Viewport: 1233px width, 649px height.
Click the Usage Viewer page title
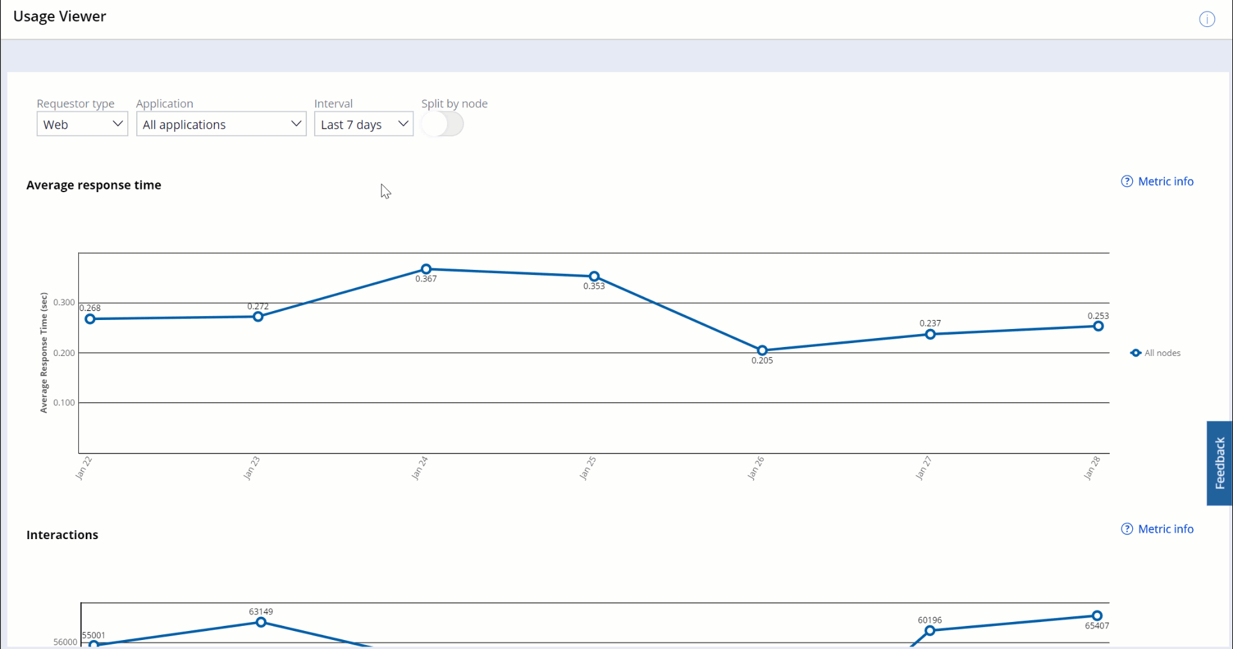60,17
